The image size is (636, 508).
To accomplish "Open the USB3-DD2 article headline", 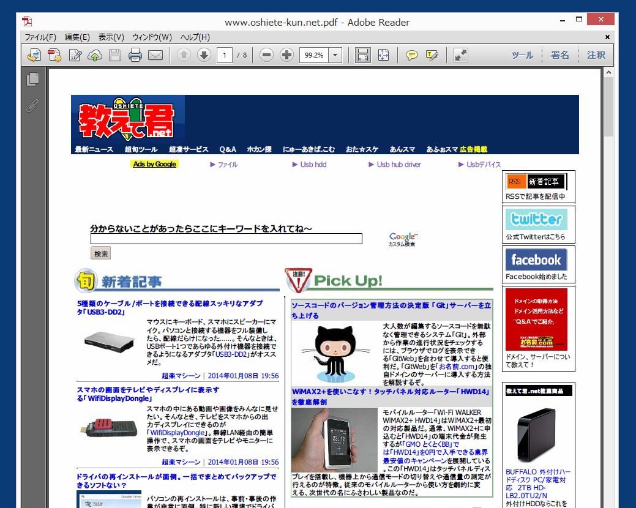I will 170,308.
